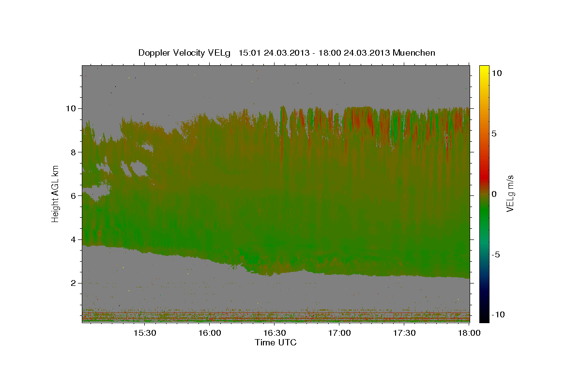Click the 15:30 time tick label
This screenshot has width=581, height=387.
[x=144, y=333]
